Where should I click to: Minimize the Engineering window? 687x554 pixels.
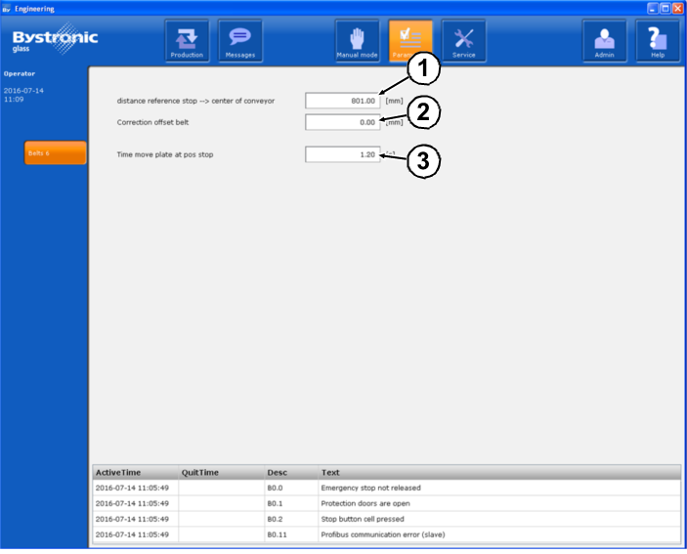653,8
